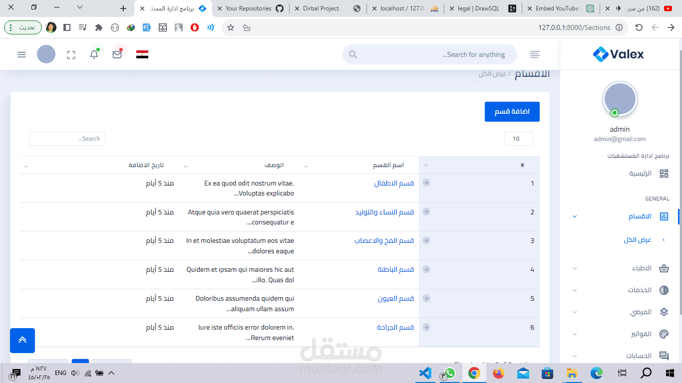Focus the table Search input field
This screenshot has height=383, width=682.
pyautogui.click(x=67, y=139)
